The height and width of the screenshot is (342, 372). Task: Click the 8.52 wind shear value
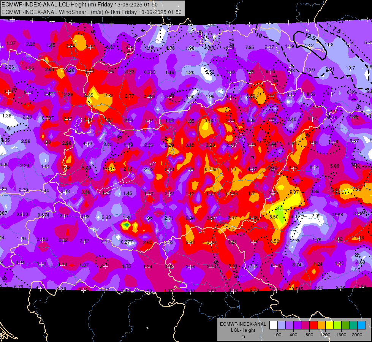[311, 94]
